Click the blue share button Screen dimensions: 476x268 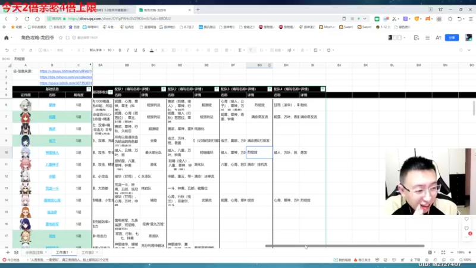452,38
